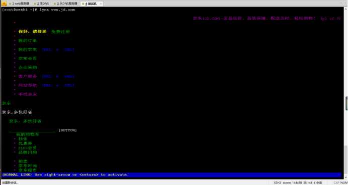Screen dimensions: 348x185
Task: Click 'SSH2' in the bottom status bar
Action: point(277,182)
